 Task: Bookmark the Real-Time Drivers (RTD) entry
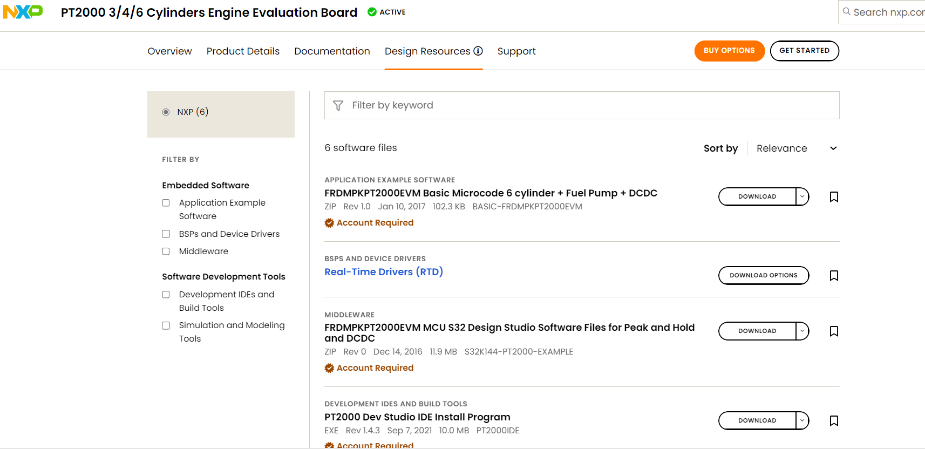(x=834, y=276)
